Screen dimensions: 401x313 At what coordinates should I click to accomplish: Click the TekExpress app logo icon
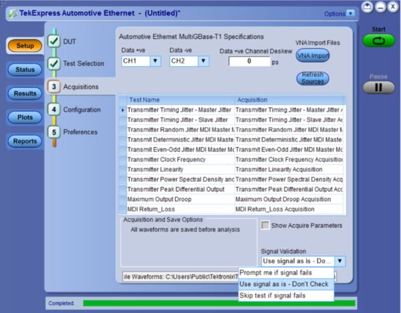(12, 13)
